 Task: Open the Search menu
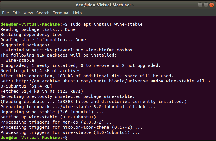pyautogui.click(x=43, y=13)
